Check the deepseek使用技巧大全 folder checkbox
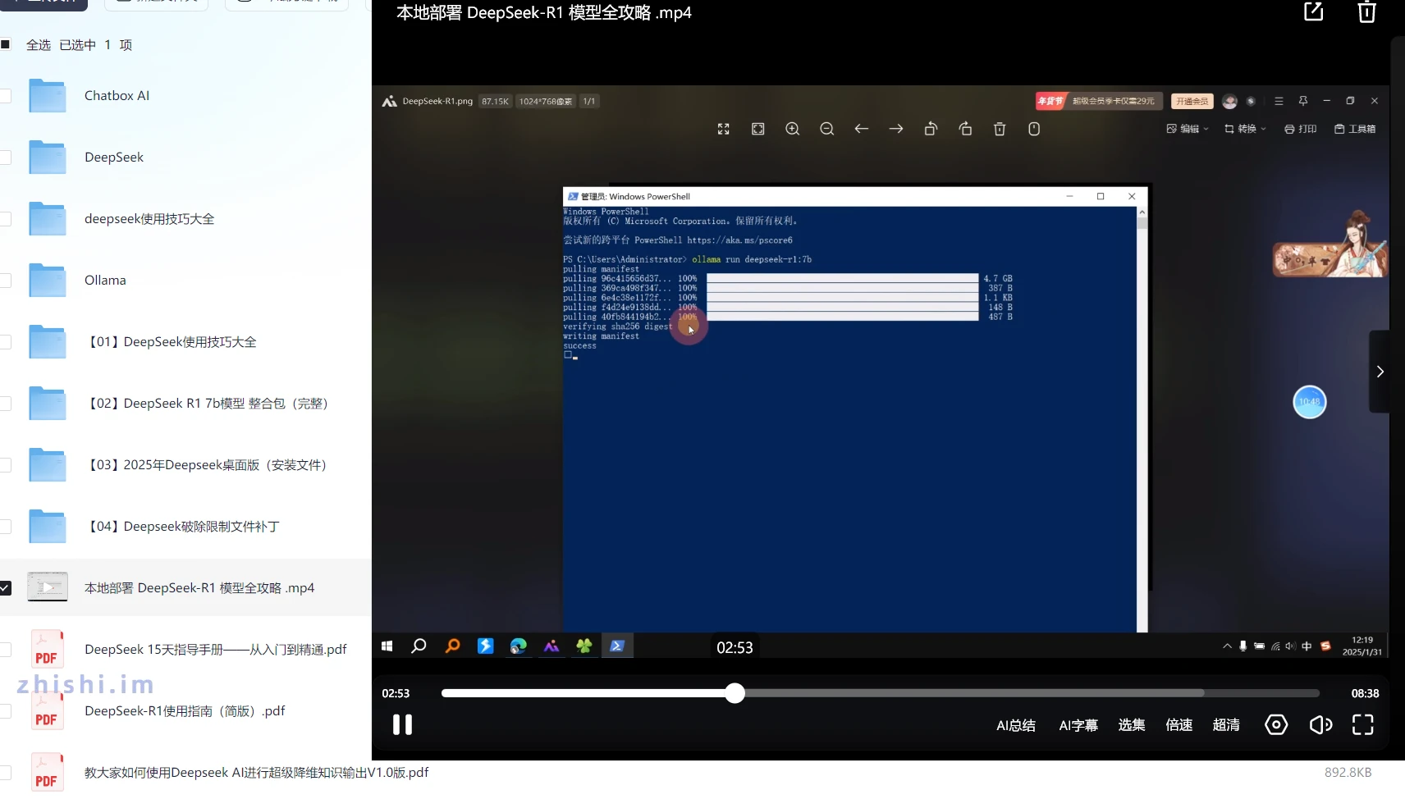 click(6, 219)
